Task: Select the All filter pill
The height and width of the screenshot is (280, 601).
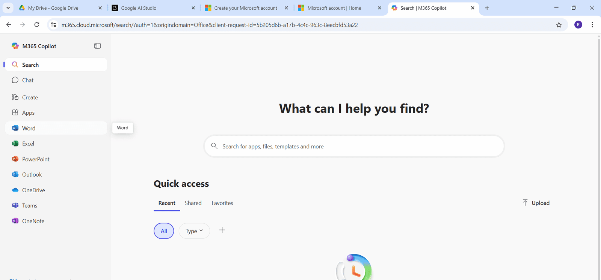Action: (x=164, y=231)
